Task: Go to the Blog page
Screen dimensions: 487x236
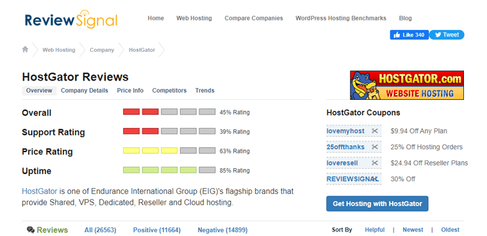Action: (406, 19)
